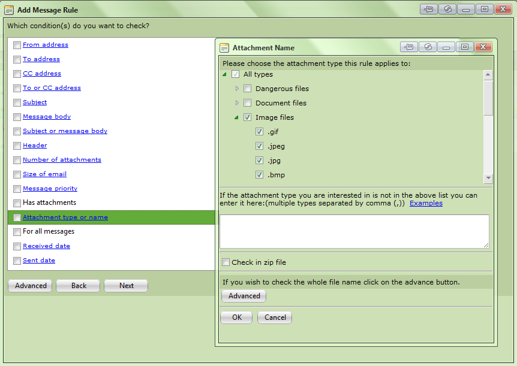Click the custom attachment type text area
The image size is (517, 366).
pos(354,231)
